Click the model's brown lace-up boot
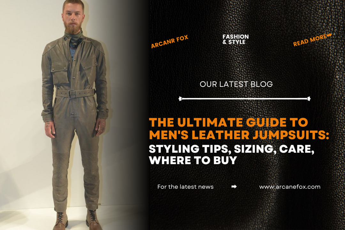345x230 pixels. 60,221
